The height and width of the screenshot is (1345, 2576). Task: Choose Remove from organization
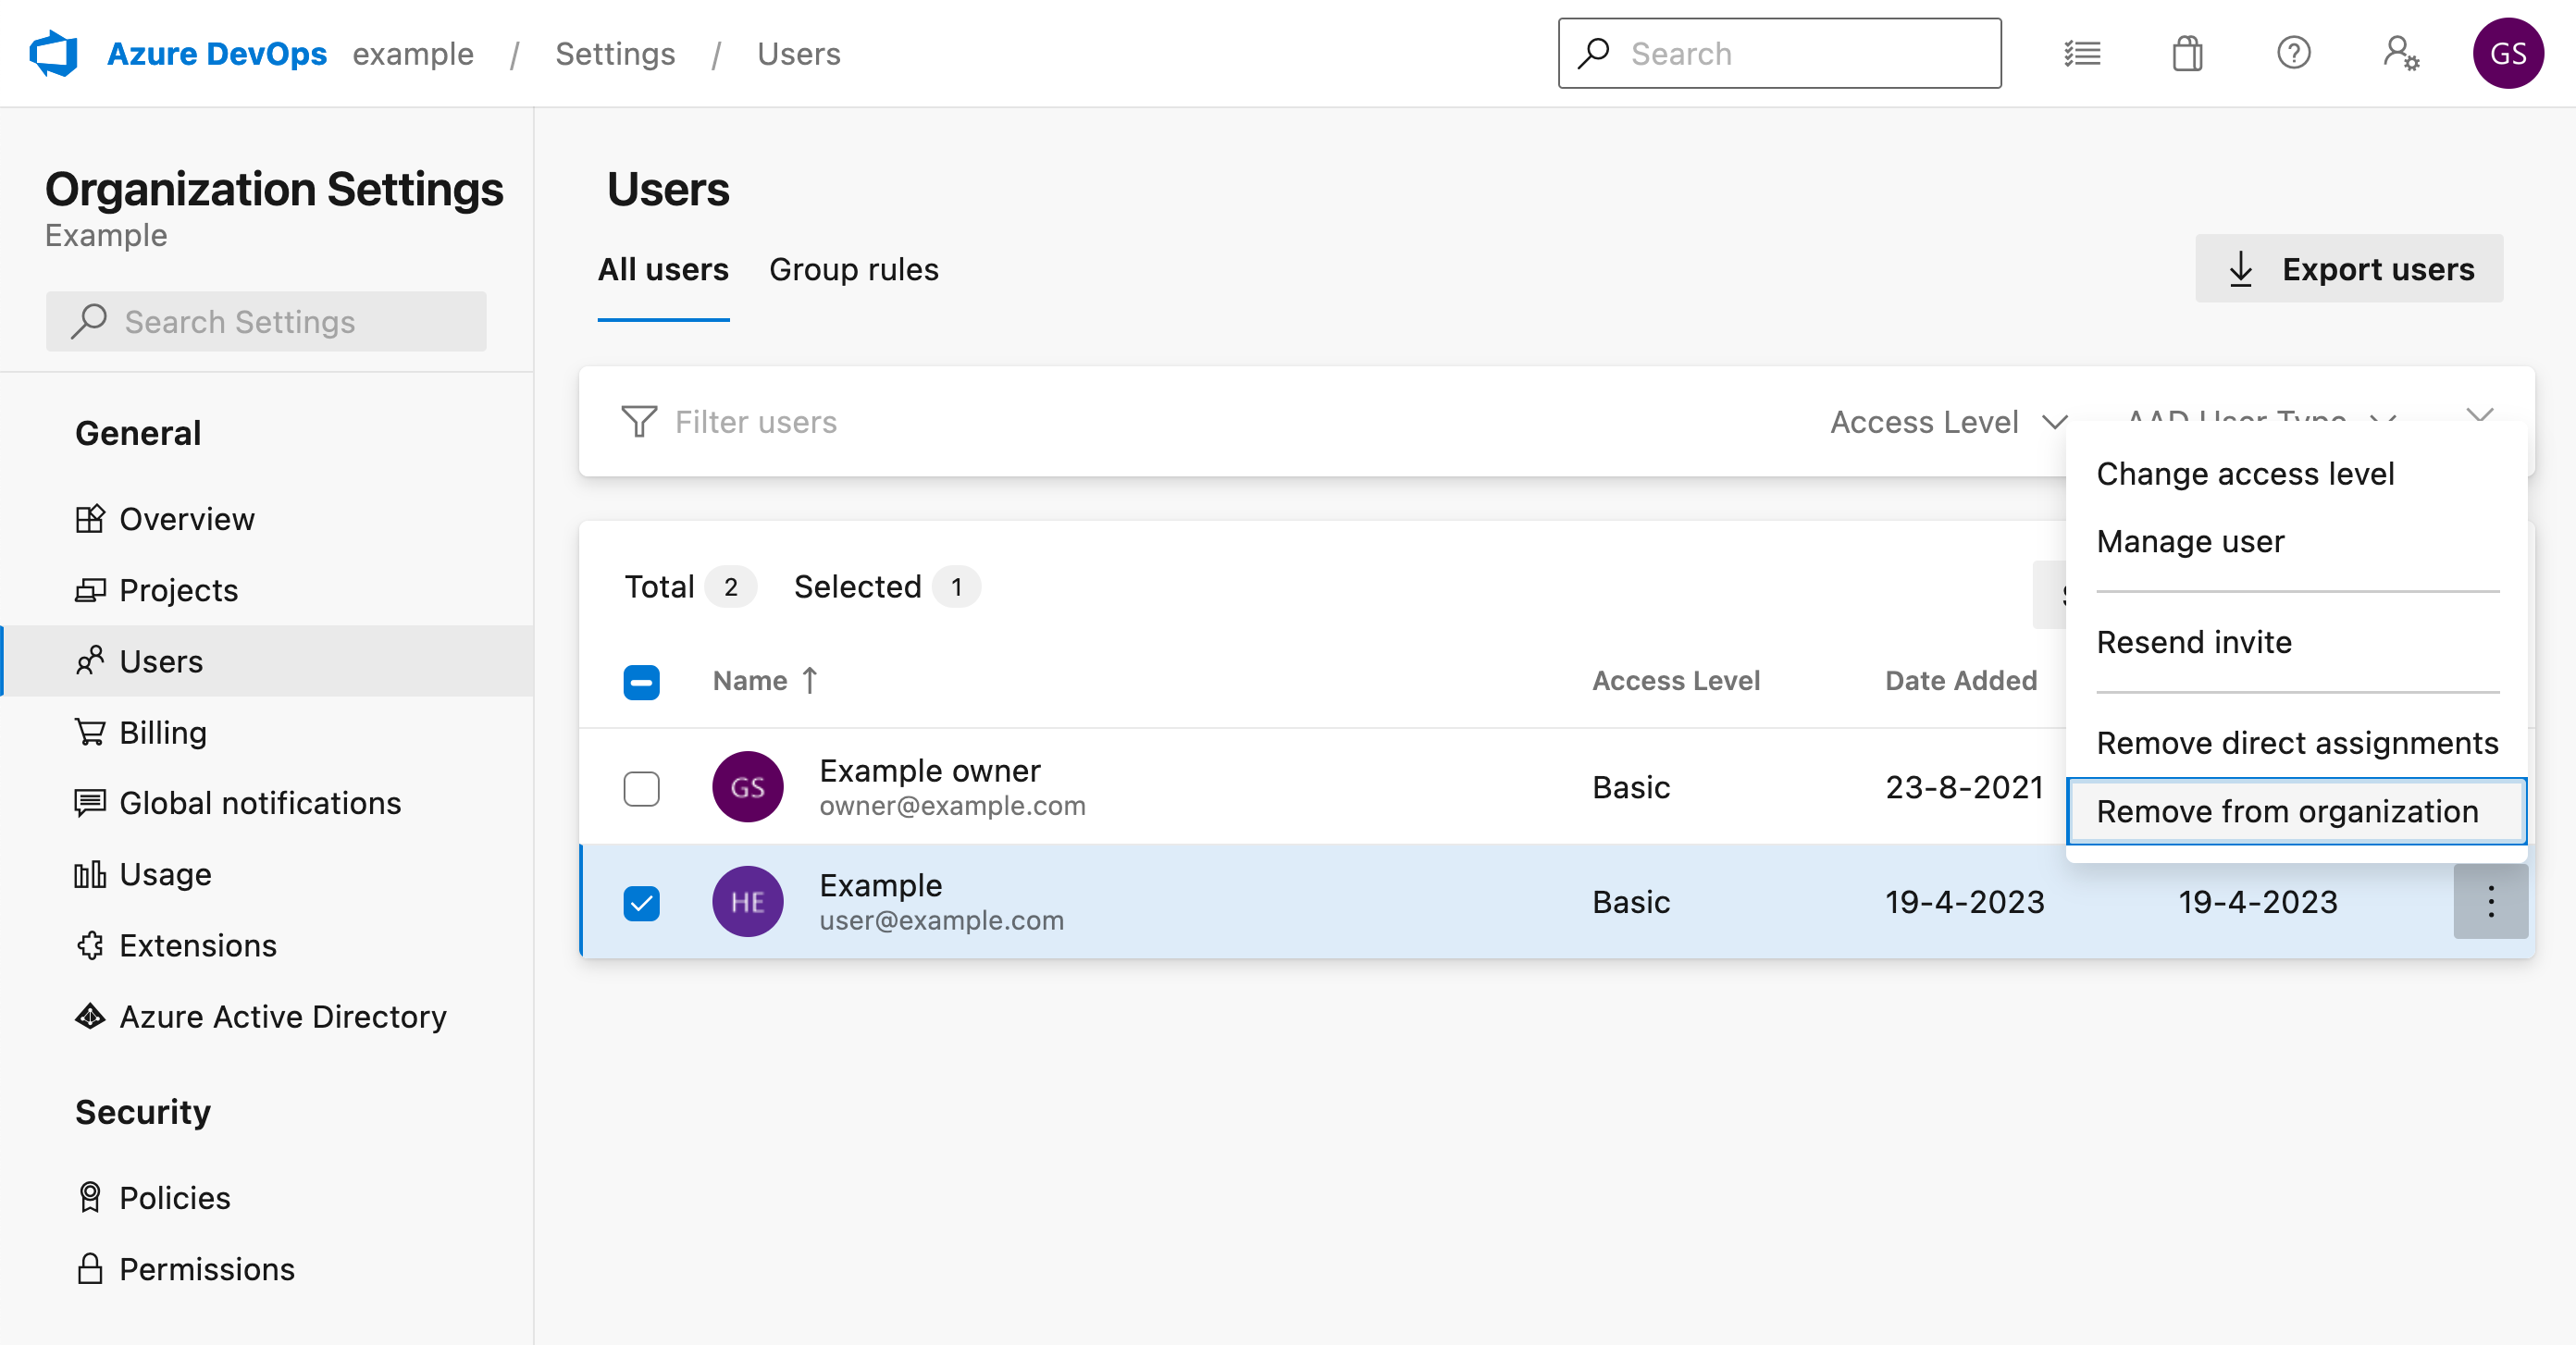pos(2295,811)
